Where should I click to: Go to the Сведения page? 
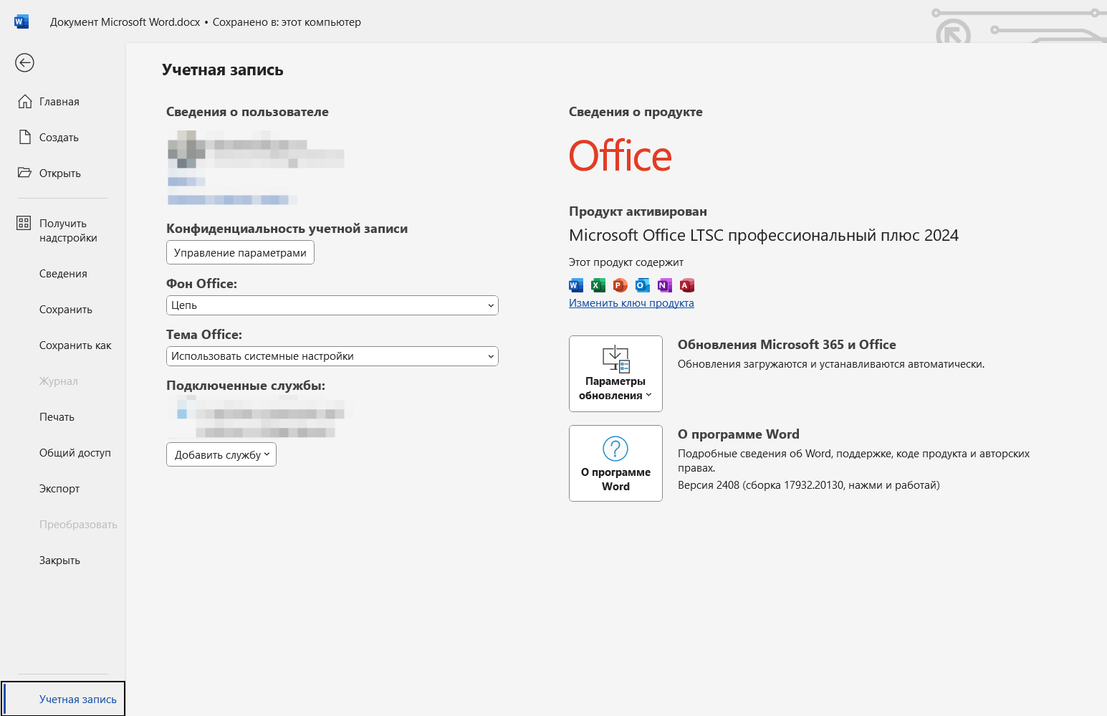(63, 274)
